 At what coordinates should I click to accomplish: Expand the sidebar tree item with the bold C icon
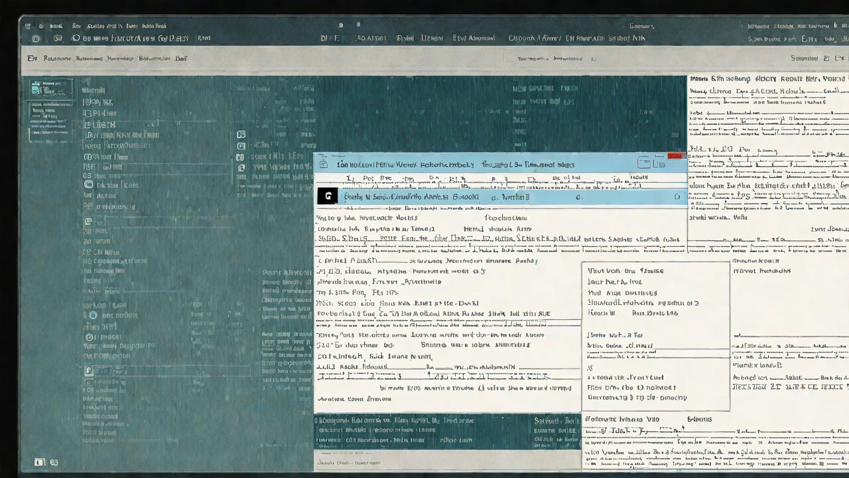pyautogui.click(x=88, y=185)
